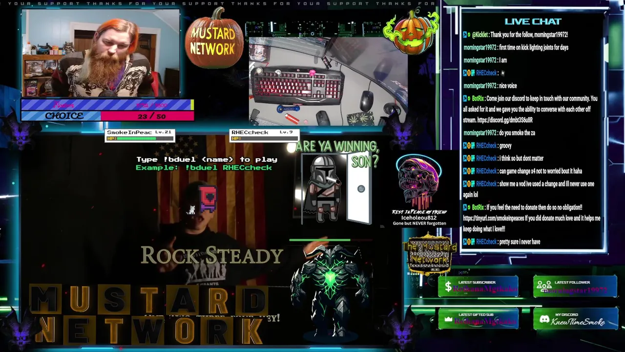Click the Latest Follower panel
625x352 pixels.
pos(575,286)
